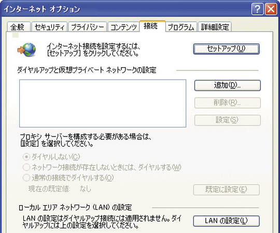This screenshot has height=233, width=280.
Task: Click the globe internet connection icon
Action: (26, 50)
